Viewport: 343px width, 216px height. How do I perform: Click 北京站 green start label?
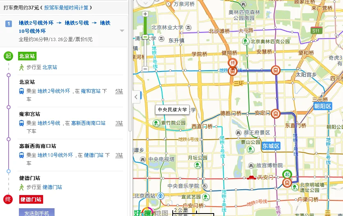tap(27, 56)
